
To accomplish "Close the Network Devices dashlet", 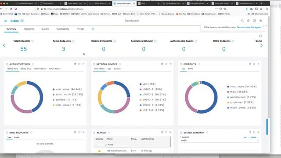I will pos(170,64).
